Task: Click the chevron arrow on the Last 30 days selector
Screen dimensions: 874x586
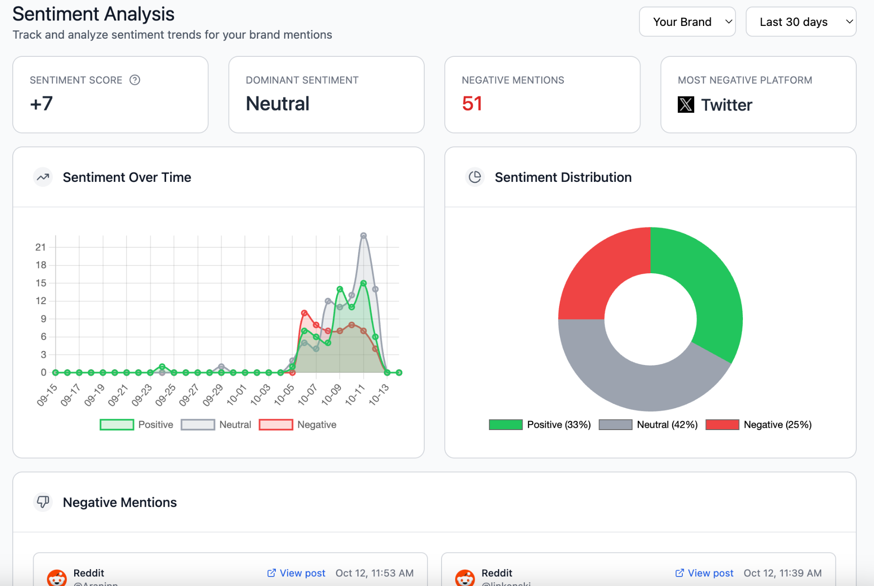Action: pos(849,22)
